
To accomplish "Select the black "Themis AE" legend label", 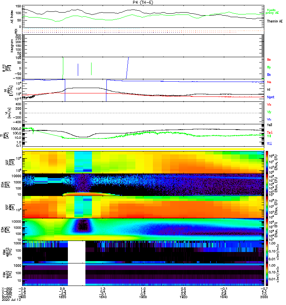I will [275, 21].
